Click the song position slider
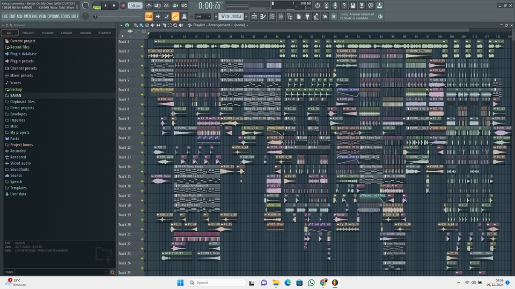The image size is (515, 289). [119, 17]
